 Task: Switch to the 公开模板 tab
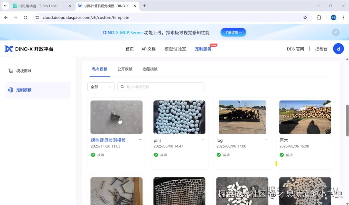(x=125, y=69)
